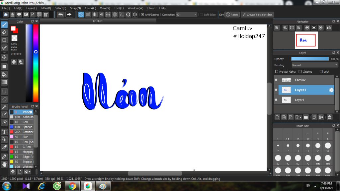This screenshot has width=340, height=191.
Task: Enable Clipping checkbox
Action: click(300, 72)
